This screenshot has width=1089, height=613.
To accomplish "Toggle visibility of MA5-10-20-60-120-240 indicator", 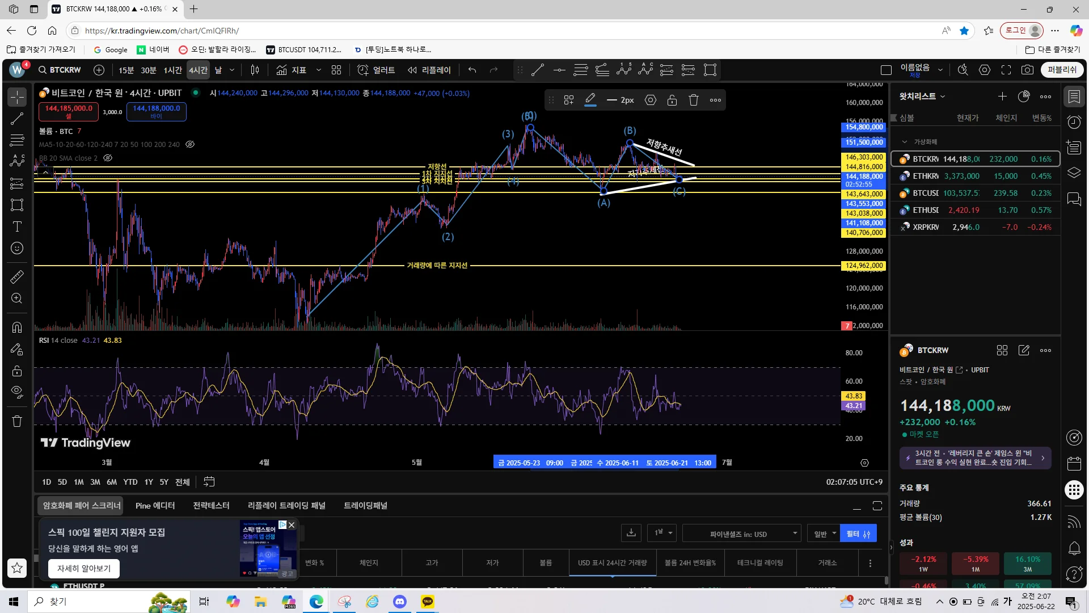I will pos(190,144).
